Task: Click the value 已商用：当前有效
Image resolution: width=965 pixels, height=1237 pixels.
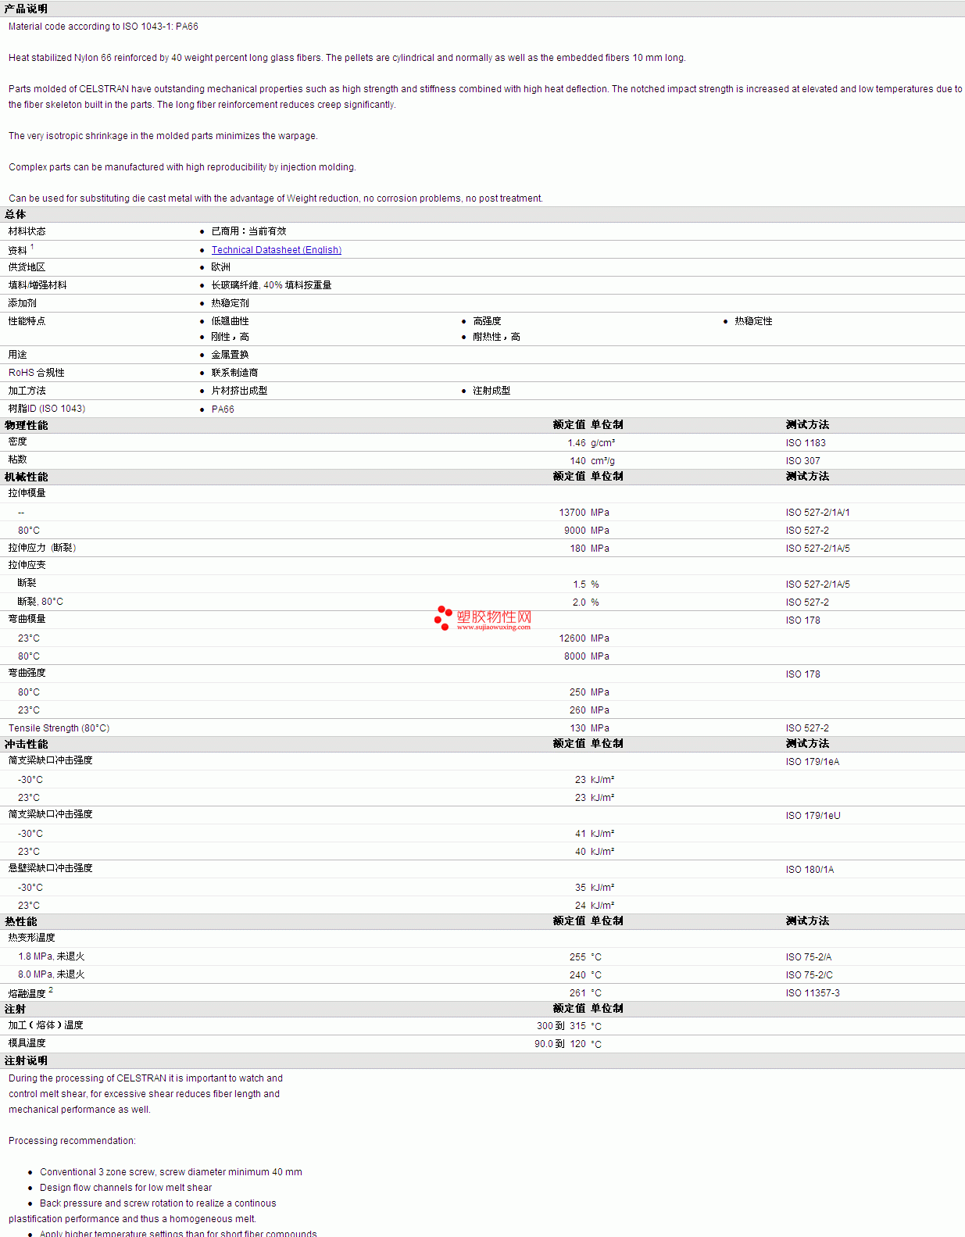Action: tap(249, 231)
